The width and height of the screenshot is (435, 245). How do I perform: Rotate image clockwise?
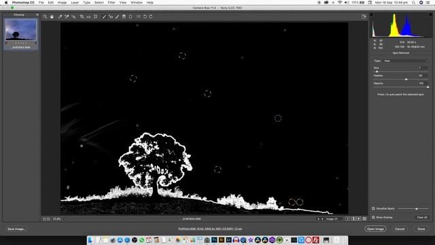click(151, 16)
